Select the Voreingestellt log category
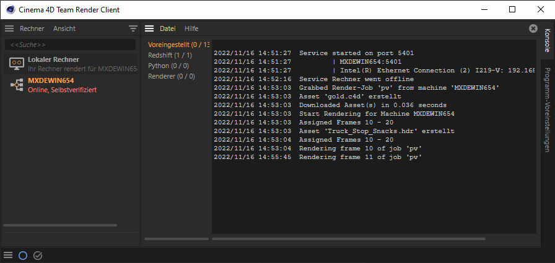555x263 pixels. (179, 45)
